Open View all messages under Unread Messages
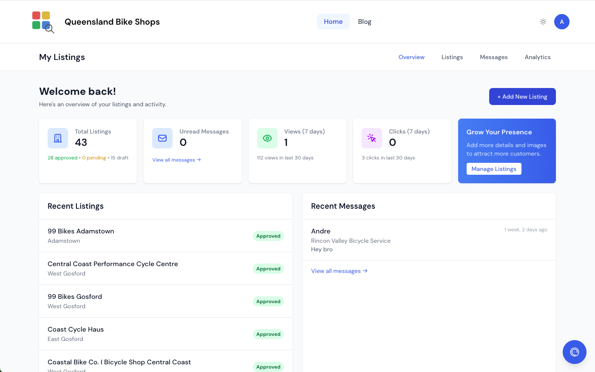 pyautogui.click(x=173, y=159)
